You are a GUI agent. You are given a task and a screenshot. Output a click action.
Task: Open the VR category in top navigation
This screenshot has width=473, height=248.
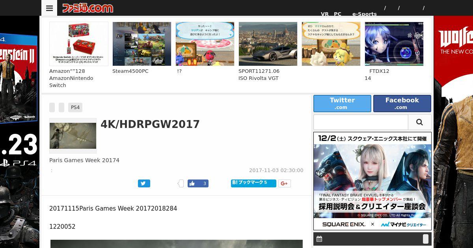pyautogui.click(x=325, y=14)
